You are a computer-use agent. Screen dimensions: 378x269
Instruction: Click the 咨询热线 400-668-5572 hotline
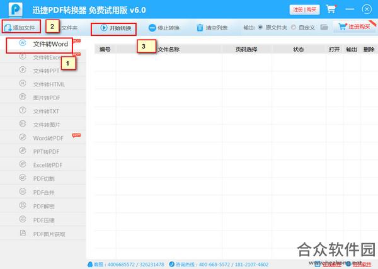(x=219, y=265)
